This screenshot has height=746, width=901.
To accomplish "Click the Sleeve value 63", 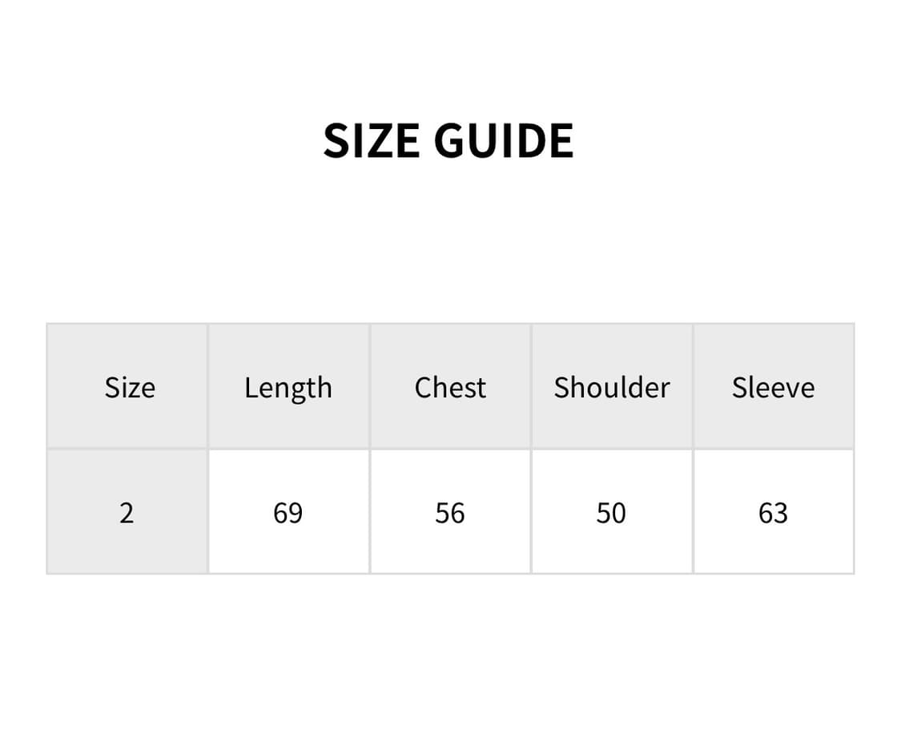I will (773, 512).
